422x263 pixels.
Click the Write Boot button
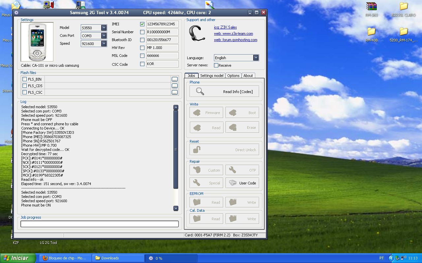click(x=242, y=113)
